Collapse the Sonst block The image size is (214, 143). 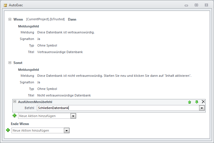pos(10,63)
